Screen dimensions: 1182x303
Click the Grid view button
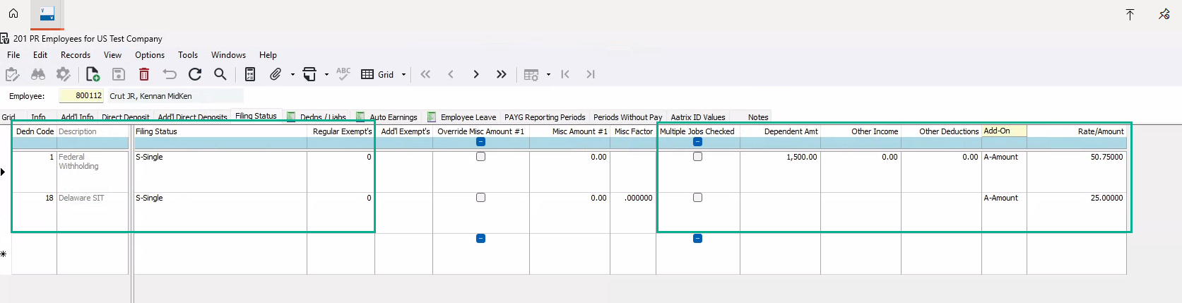[x=378, y=74]
